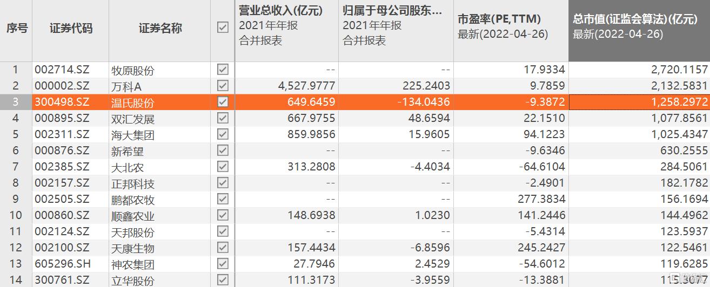
Task: Select security code 002714.SZ
Action: pyautogui.click(x=62, y=70)
